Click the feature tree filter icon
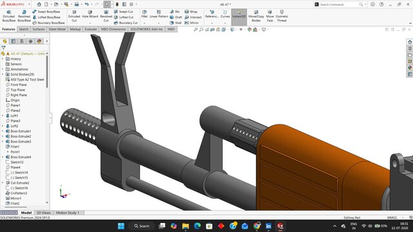Screen dimensions: 413x232 (x=3, y=48)
